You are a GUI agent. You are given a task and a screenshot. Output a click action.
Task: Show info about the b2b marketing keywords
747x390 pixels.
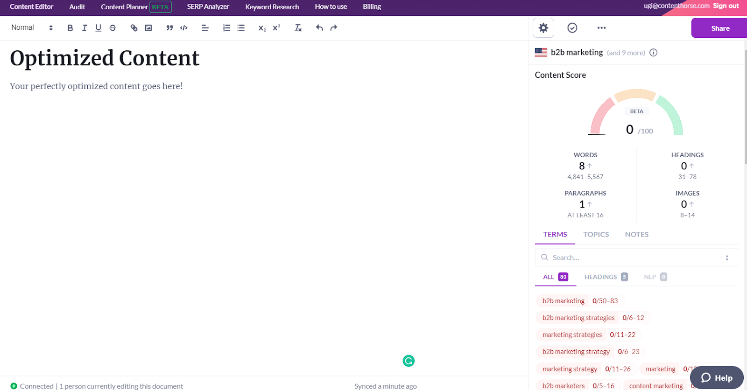coord(654,53)
